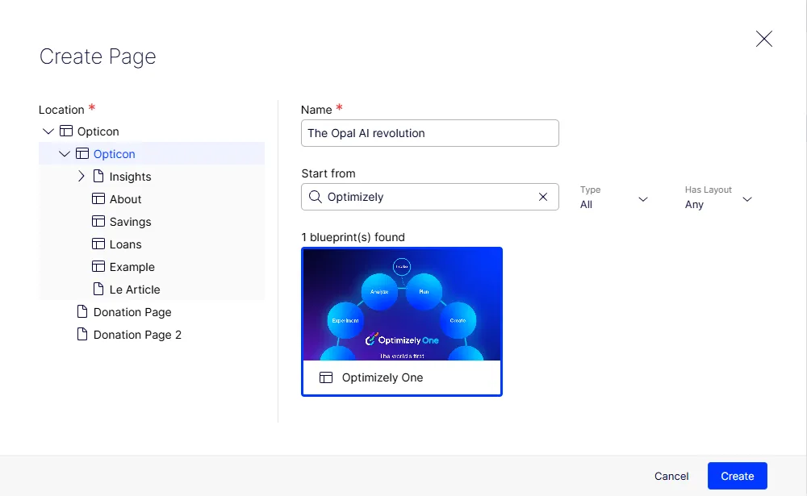Clear the Optimizely search text
The height and width of the screenshot is (496, 807).
click(543, 197)
